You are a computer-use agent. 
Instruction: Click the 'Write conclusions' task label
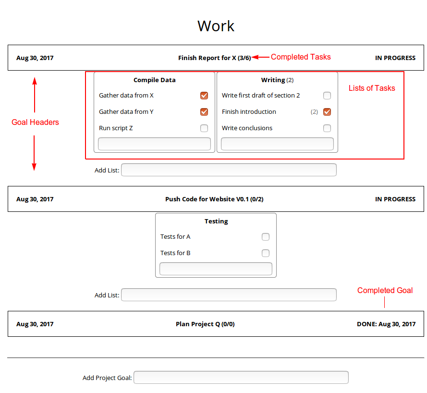[247, 128]
